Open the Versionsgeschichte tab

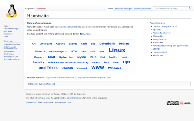142,9
